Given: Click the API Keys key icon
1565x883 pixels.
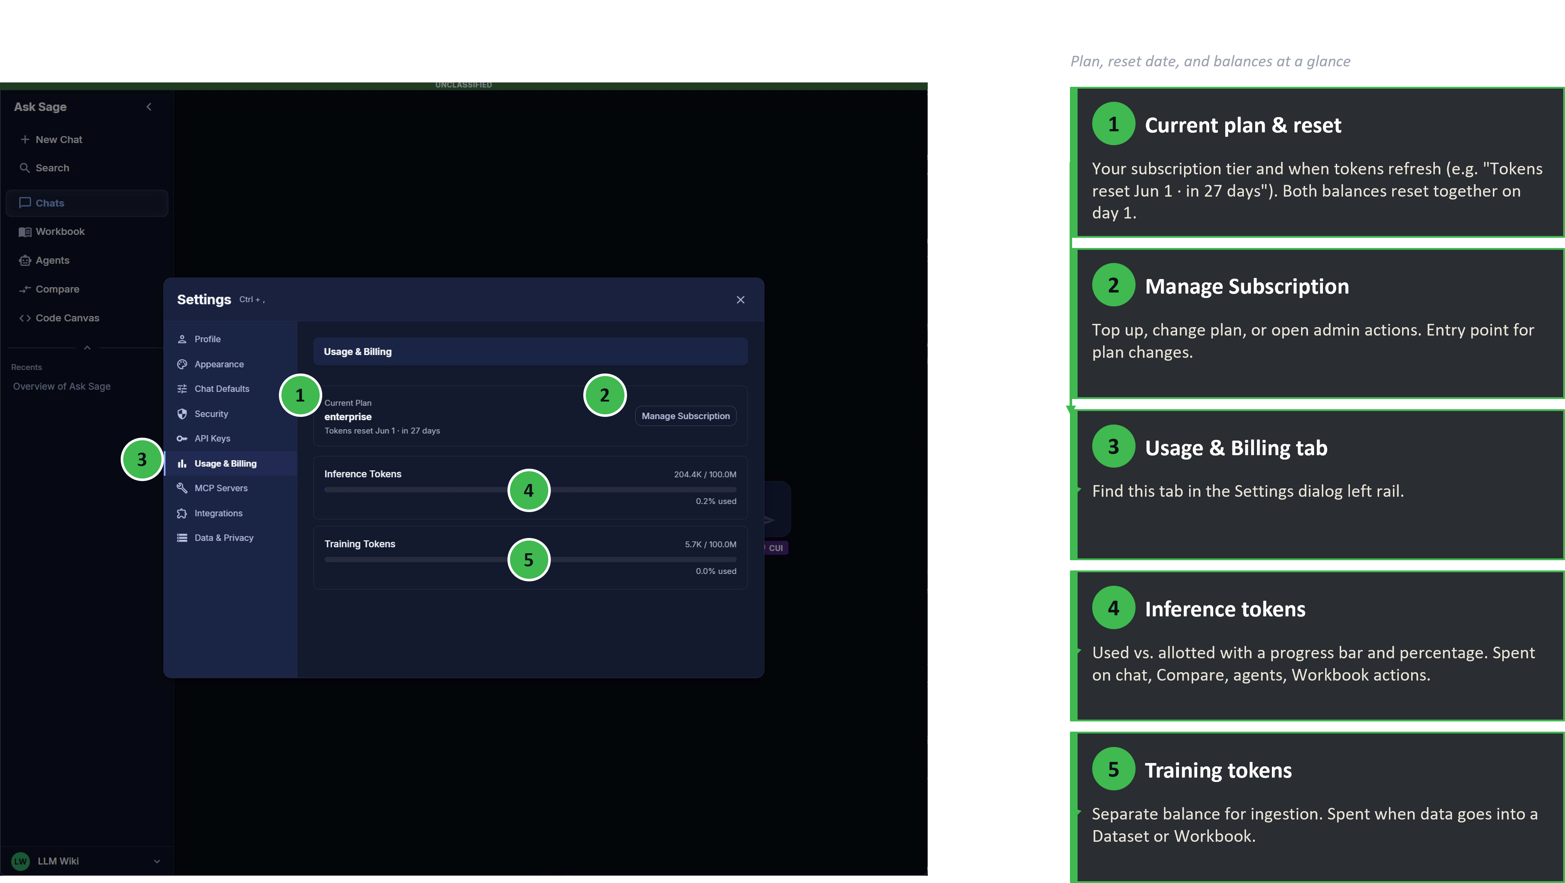Looking at the screenshot, I should [x=182, y=439].
